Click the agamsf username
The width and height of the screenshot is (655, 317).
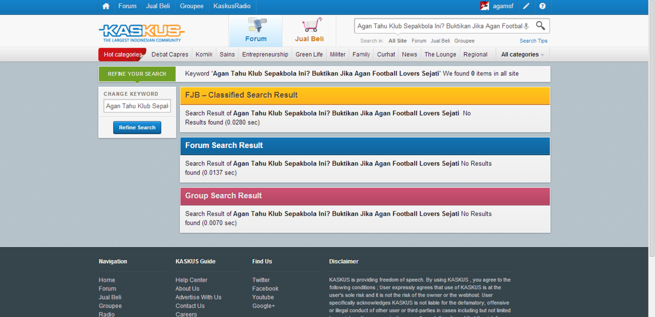point(503,6)
